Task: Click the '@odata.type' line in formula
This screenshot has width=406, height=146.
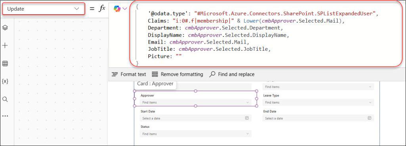Action: click(263, 14)
